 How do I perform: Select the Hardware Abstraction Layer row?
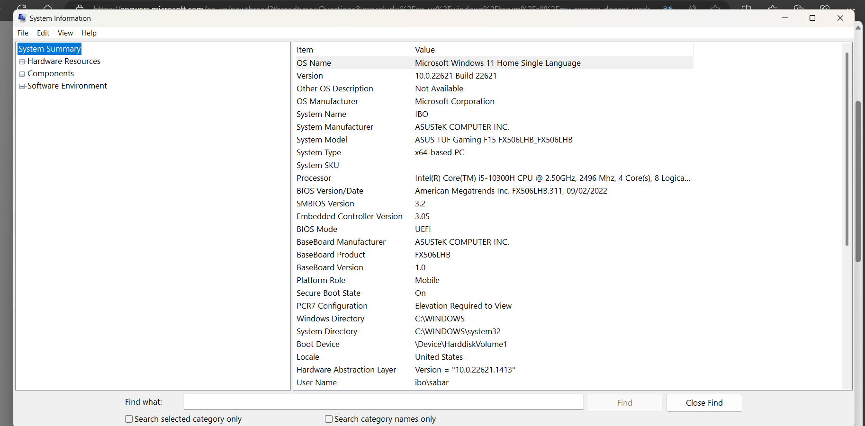click(x=494, y=370)
